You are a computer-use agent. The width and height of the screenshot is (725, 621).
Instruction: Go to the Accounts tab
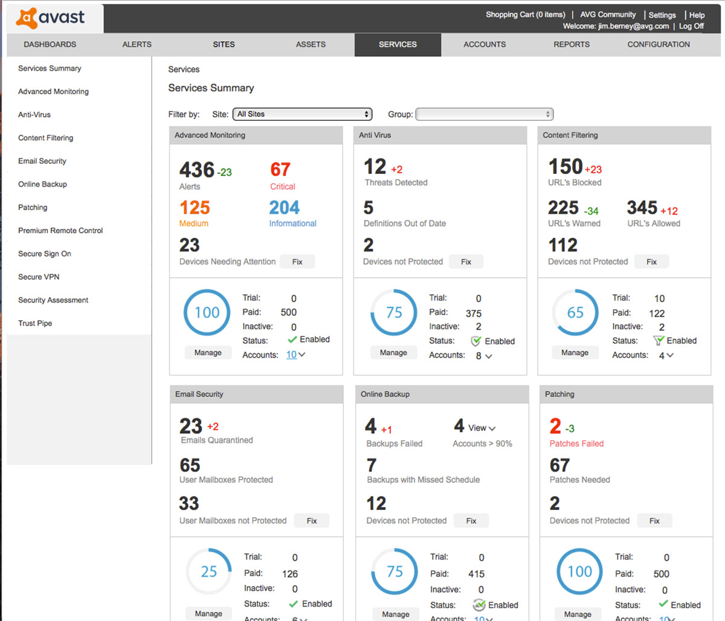click(x=485, y=44)
